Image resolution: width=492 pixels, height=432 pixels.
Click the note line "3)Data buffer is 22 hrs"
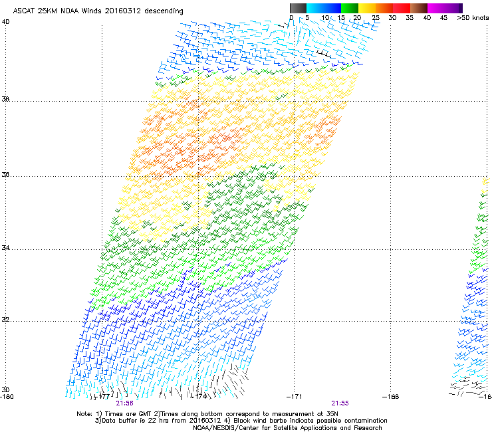[x=241, y=421]
